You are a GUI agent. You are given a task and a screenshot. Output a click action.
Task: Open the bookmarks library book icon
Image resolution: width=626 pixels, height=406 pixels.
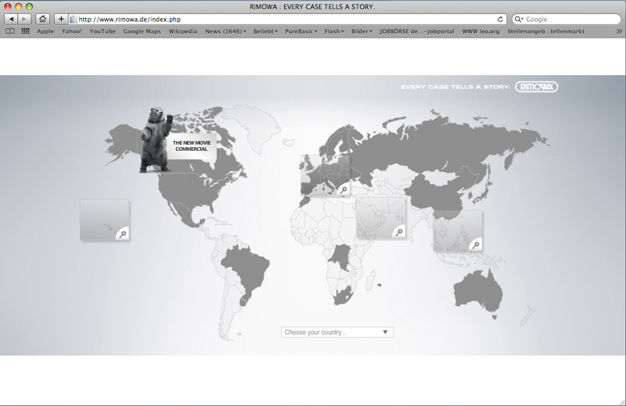point(10,31)
